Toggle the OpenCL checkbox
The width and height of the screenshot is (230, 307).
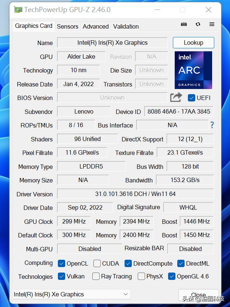(x=61, y=263)
